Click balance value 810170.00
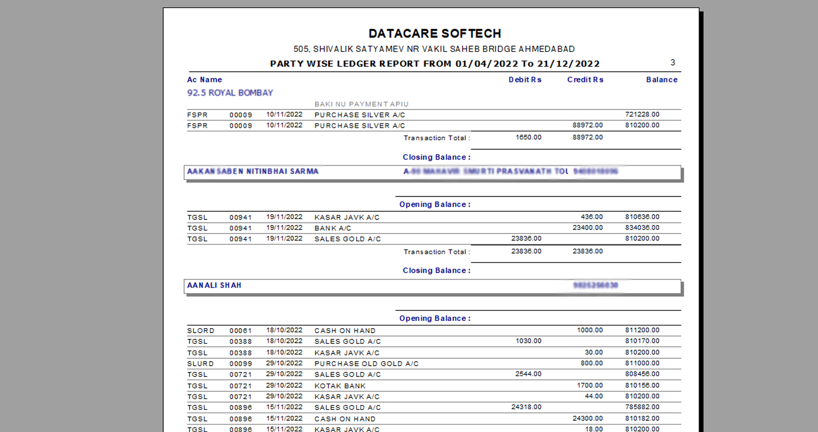The height and width of the screenshot is (432, 818). pos(642,341)
